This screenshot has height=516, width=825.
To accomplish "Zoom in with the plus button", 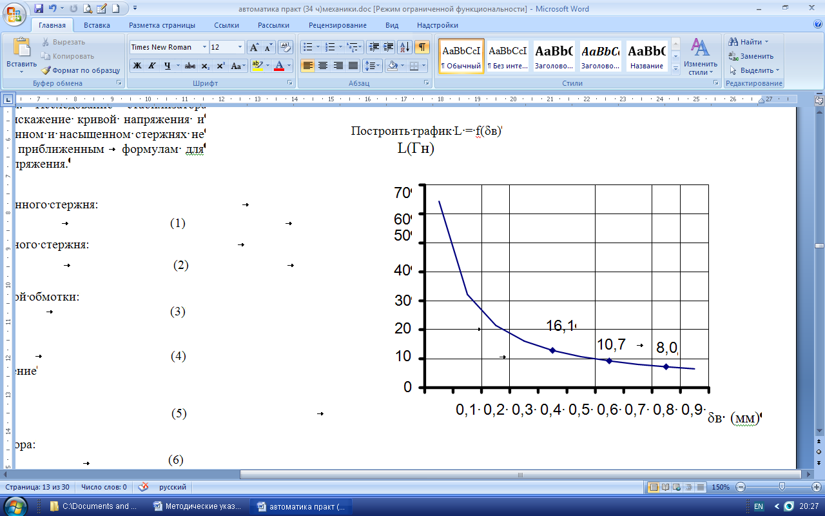I will (818, 487).
